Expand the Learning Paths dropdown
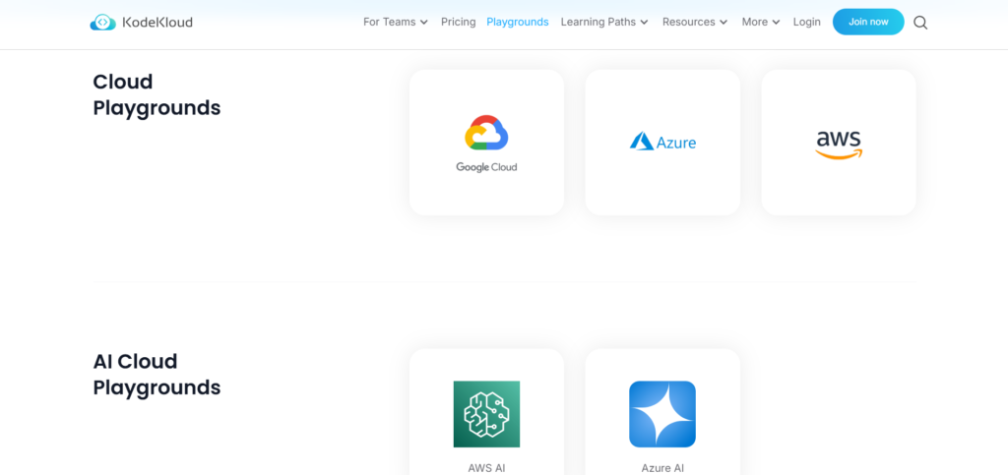Image resolution: width=1008 pixels, height=475 pixels. (604, 22)
